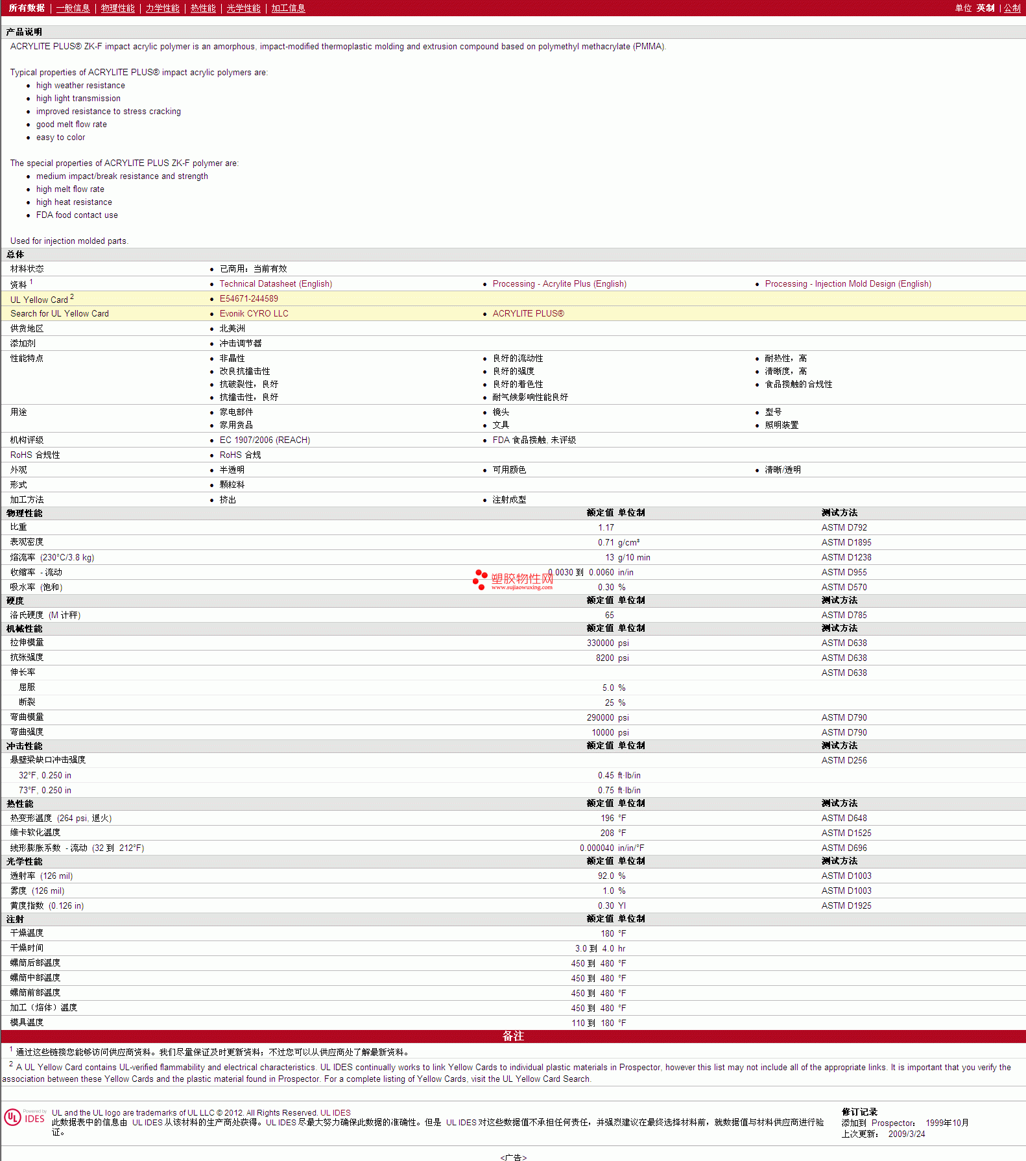Click the ASTM D648 test method
This screenshot has width=1026, height=1161.
pyautogui.click(x=844, y=818)
